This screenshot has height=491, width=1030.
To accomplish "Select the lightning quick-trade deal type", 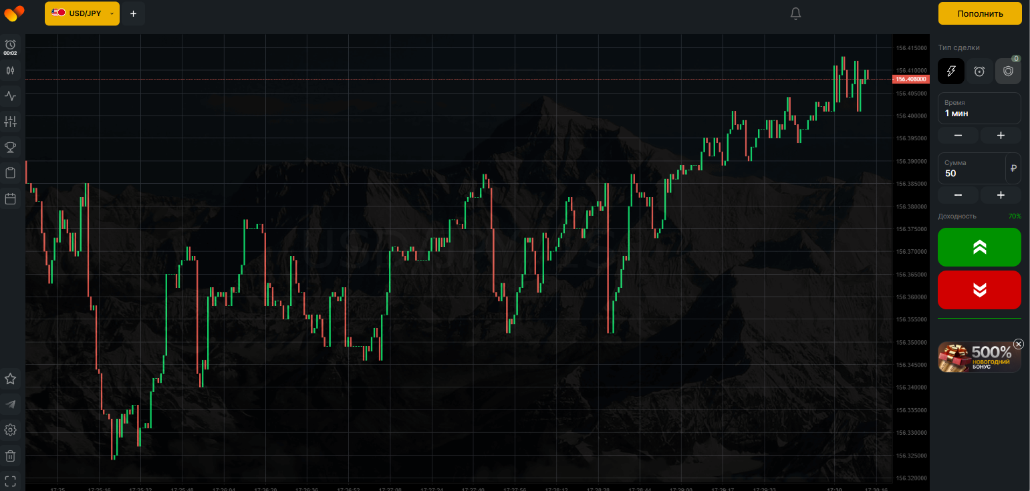I will click(950, 71).
